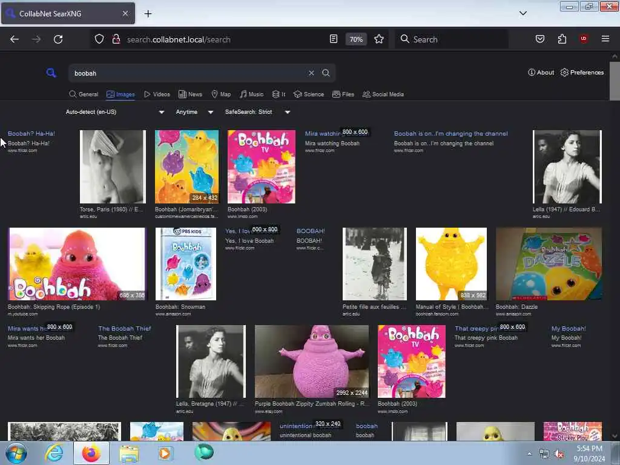The width and height of the screenshot is (620, 465).
Task: Open search Preferences
Action: pos(582,73)
